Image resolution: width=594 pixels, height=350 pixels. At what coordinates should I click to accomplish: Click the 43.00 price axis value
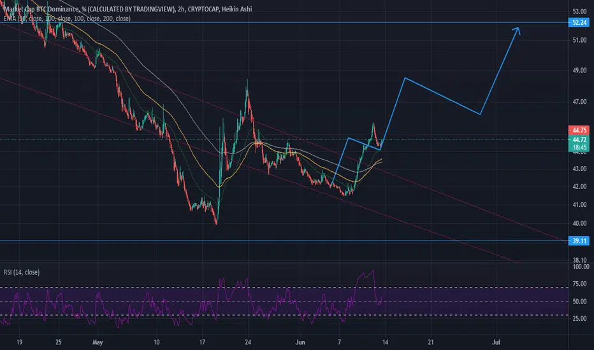579,169
